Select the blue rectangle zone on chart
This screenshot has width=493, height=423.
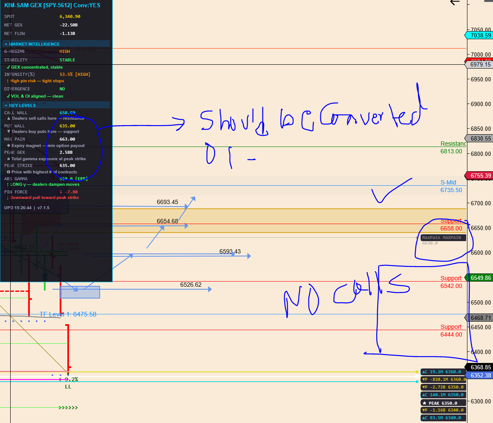point(80,292)
